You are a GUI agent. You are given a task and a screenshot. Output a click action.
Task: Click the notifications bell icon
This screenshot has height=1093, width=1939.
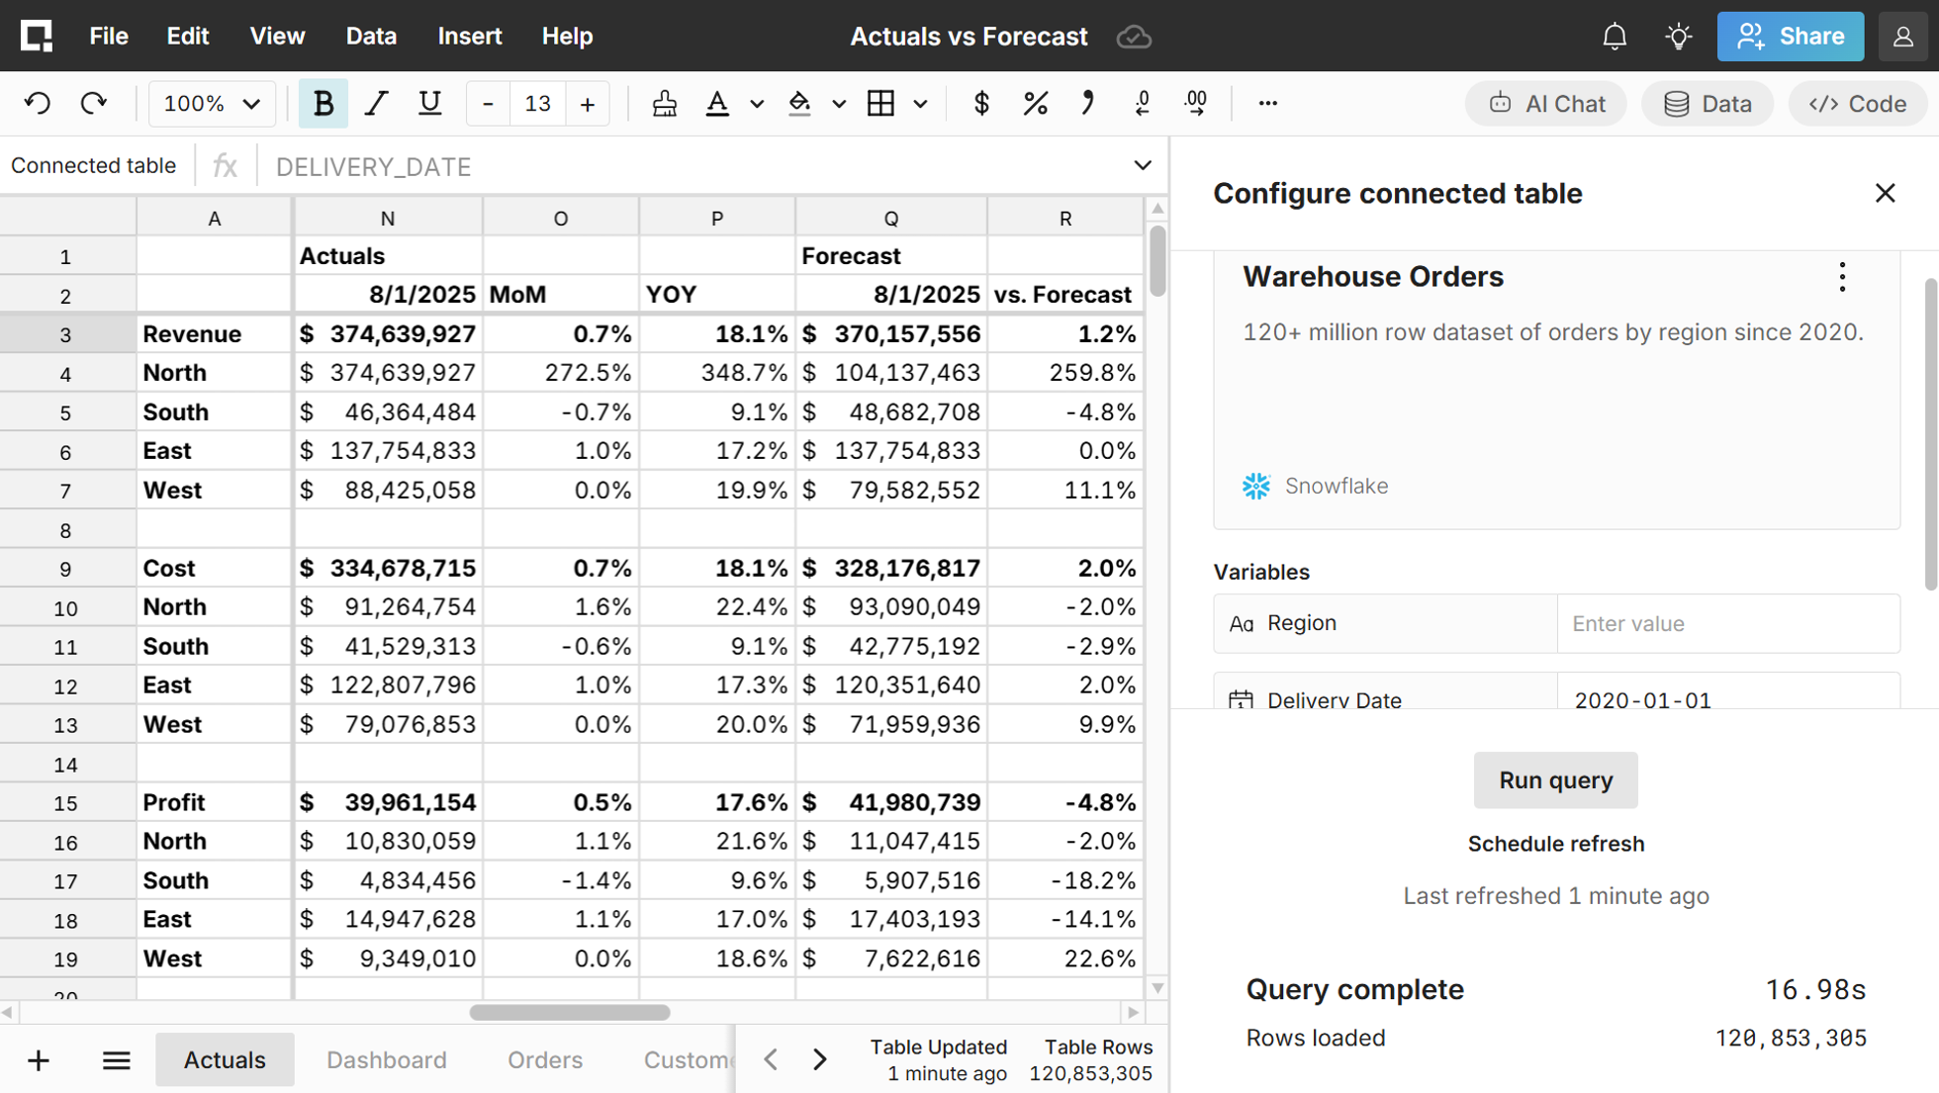pos(1615,37)
